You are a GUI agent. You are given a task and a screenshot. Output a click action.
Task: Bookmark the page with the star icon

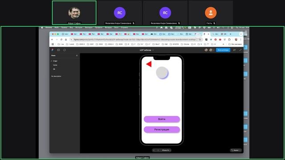click(x=200, y=40)
